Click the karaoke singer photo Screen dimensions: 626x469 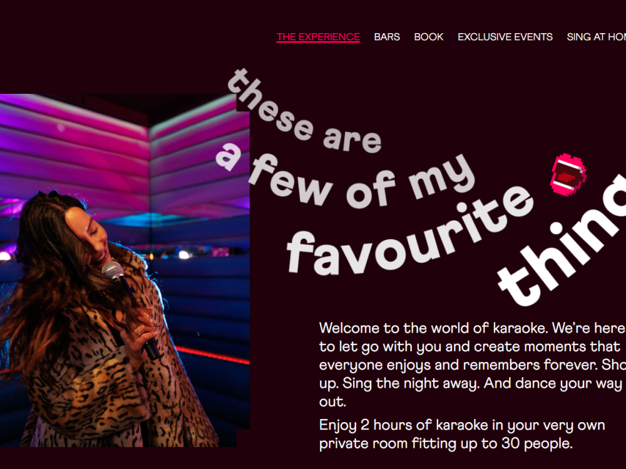125,270
